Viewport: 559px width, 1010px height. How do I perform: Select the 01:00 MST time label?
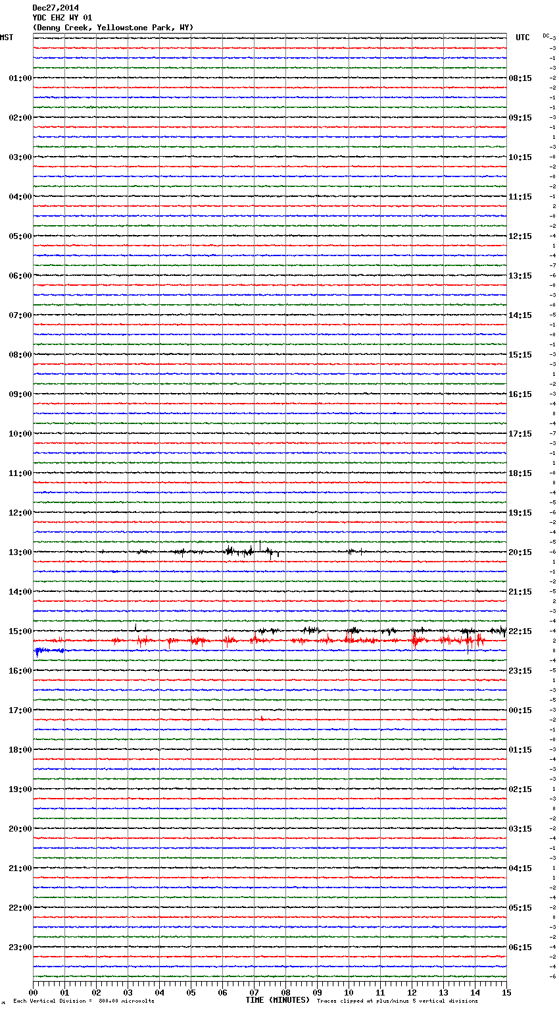coord(20,78)
